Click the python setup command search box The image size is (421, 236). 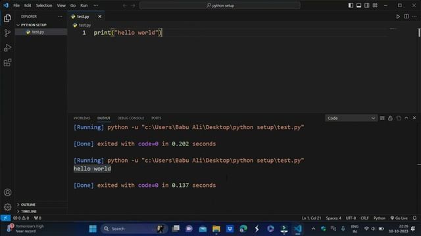[x=220, y=5]
